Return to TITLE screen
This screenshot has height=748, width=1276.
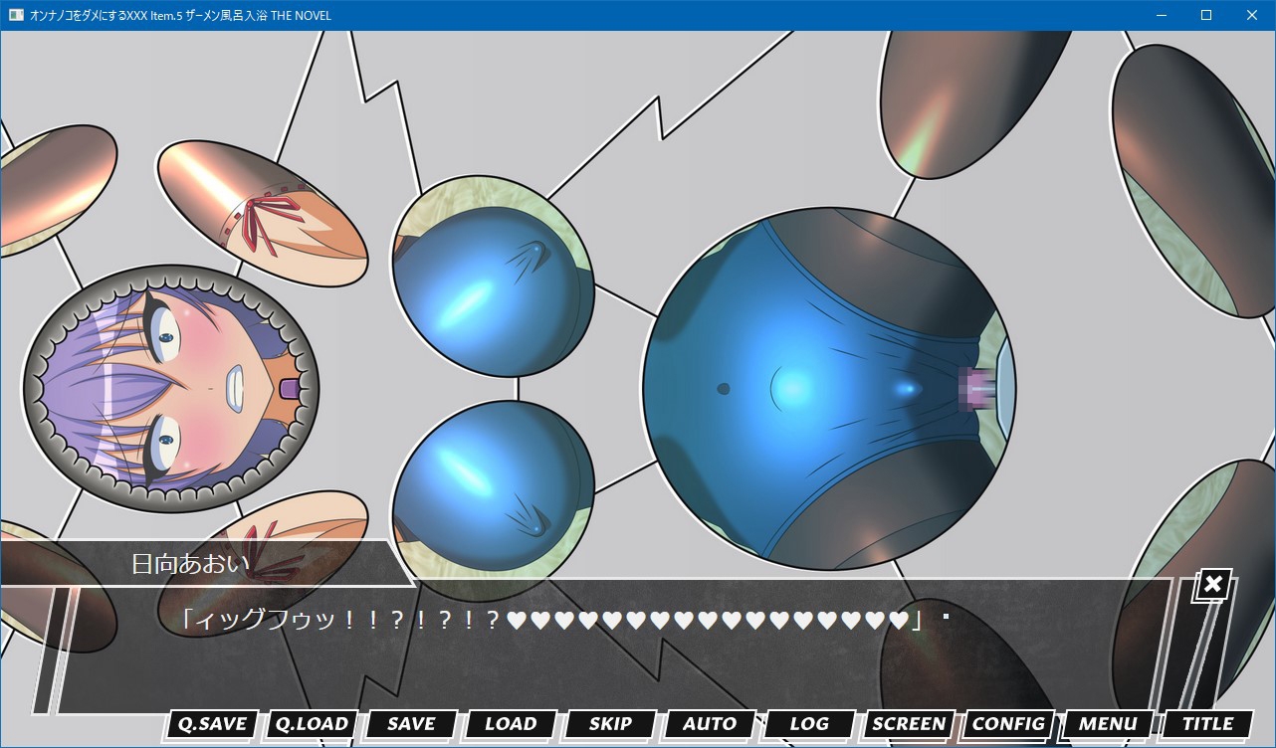1207,724
